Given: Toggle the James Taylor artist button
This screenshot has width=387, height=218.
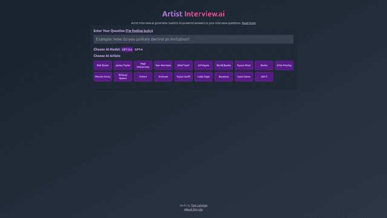Looking at the screenshot, I should (x=123, y=65).
